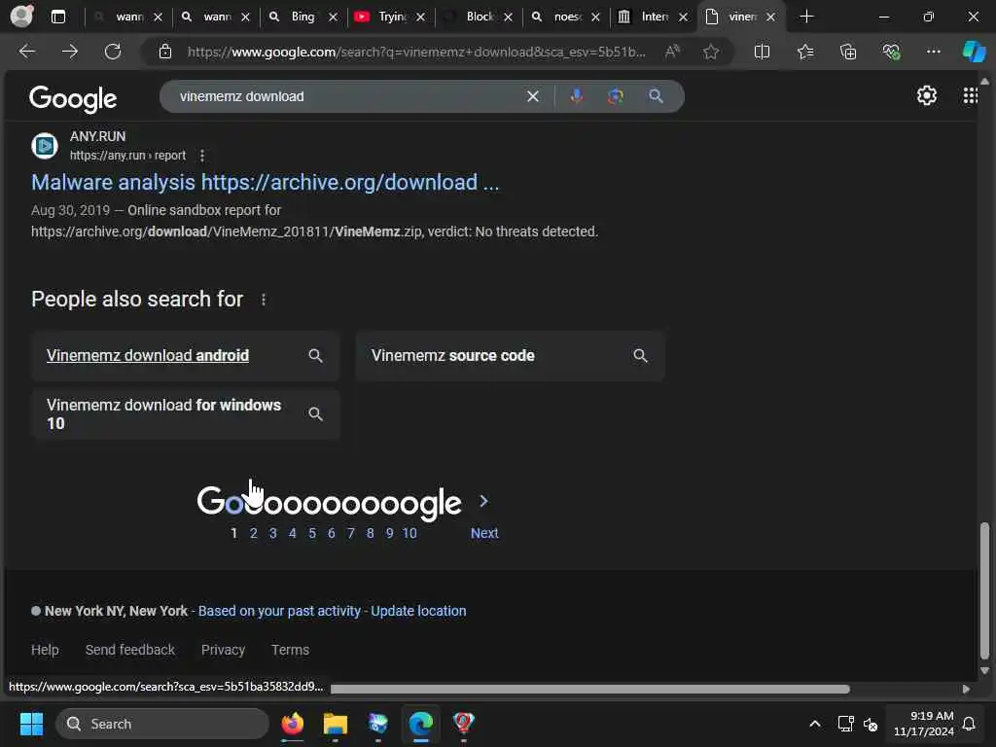Open Terms footer link
The image size is (996, 747).
coord(290,650)
